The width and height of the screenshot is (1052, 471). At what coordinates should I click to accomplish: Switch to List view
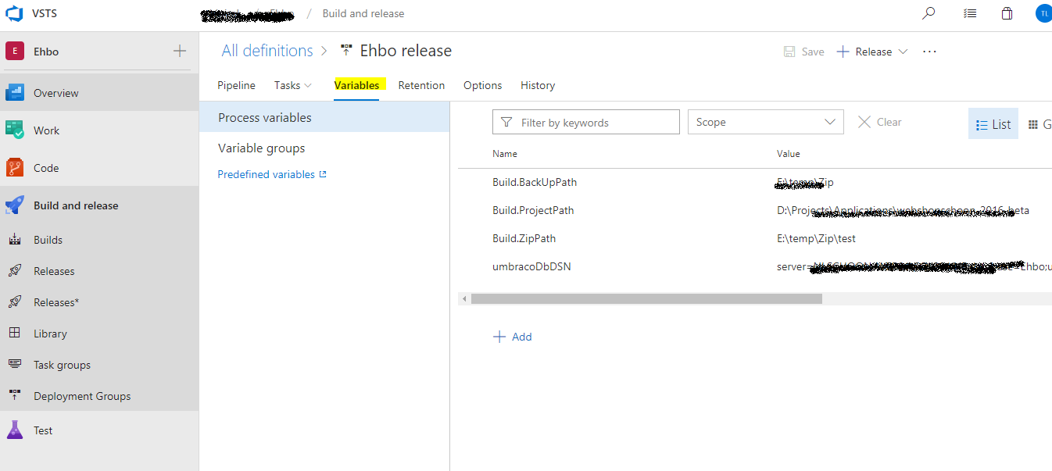click(x=993, y=124)
